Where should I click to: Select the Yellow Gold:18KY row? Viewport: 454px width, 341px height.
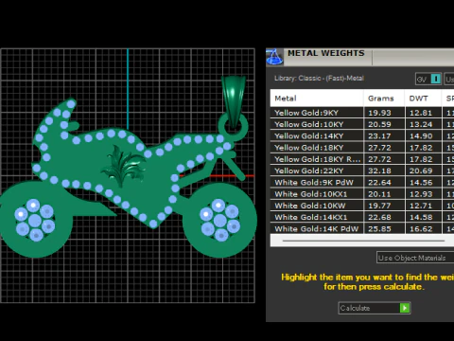[362, 148]
